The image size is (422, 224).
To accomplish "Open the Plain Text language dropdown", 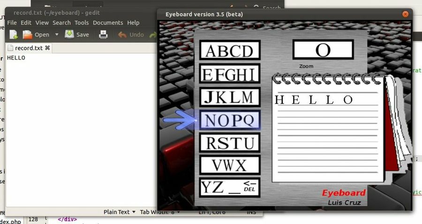I will pyautogui.click(x=120, y=212).
